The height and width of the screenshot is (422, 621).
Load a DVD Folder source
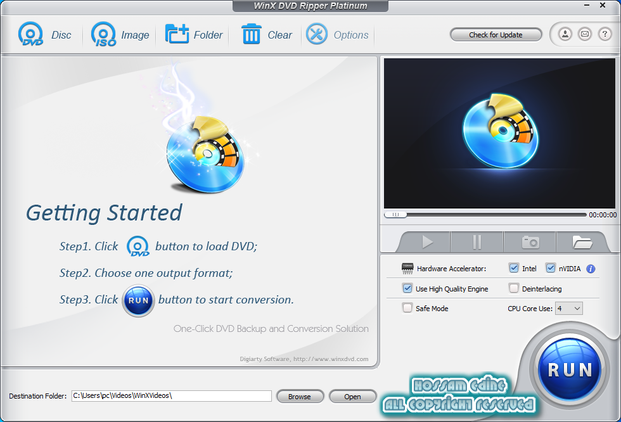(194, 34)
